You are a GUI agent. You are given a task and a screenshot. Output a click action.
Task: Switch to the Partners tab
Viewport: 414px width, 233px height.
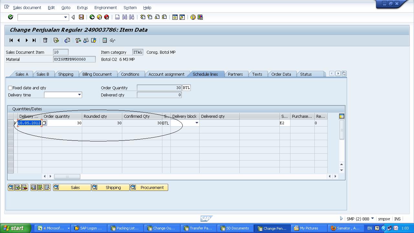[x=235, y=74]
